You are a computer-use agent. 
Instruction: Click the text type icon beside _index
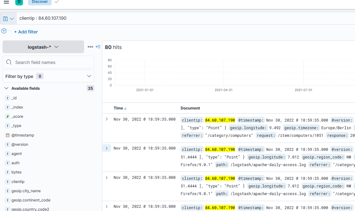pyautogui.click(x=7, y=107)
